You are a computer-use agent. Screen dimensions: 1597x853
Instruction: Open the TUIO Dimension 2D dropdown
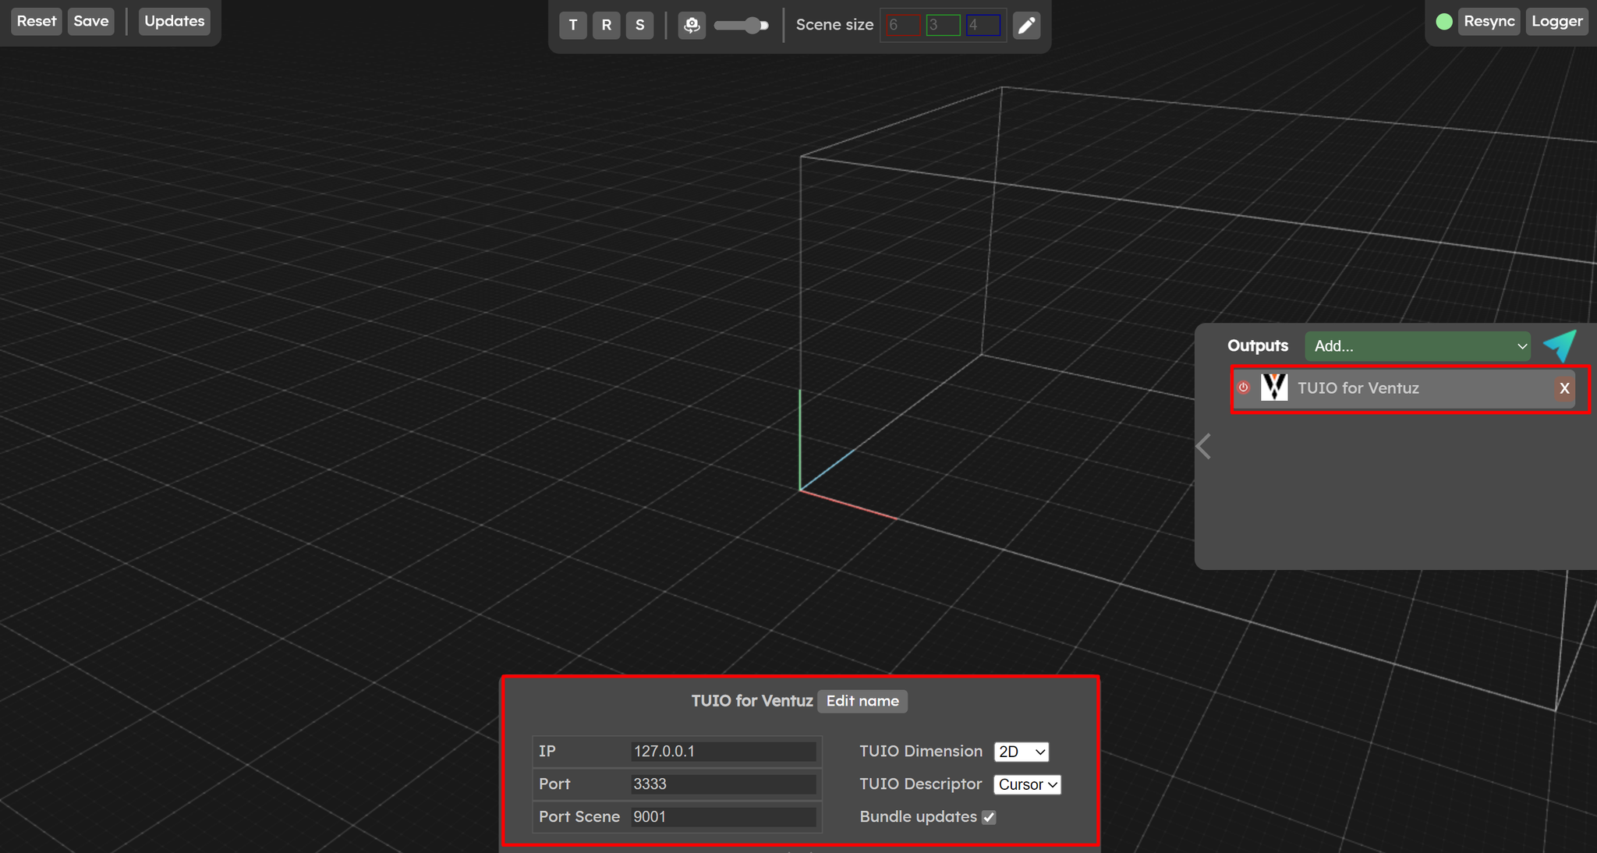[x=1021, y=752]
